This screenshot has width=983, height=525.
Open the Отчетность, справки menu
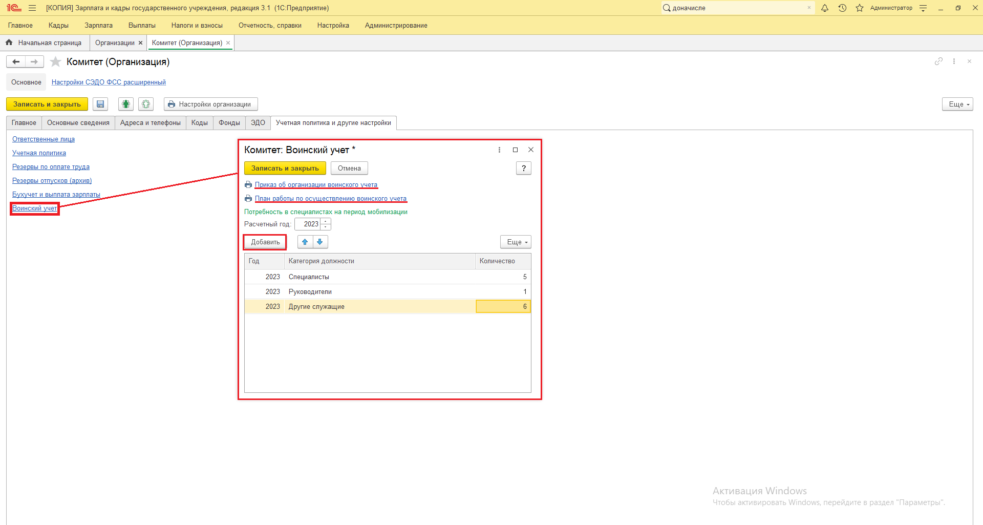tap(270, 26)
